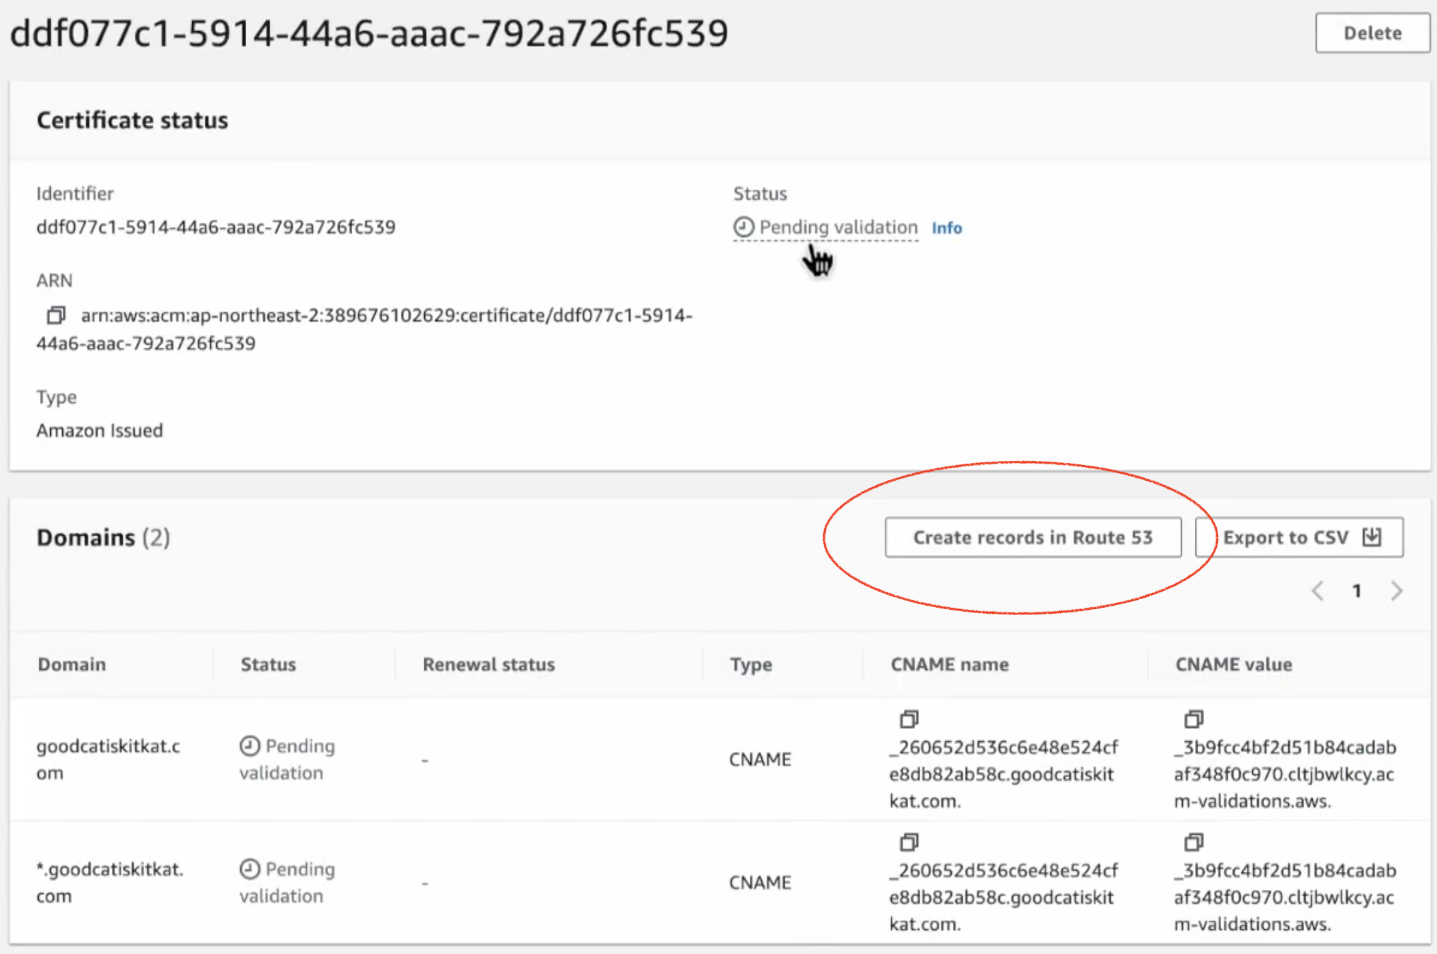Go to previous page of domains
The height and width of the screenshot is (954, 1437).
tap(1318, 591)
